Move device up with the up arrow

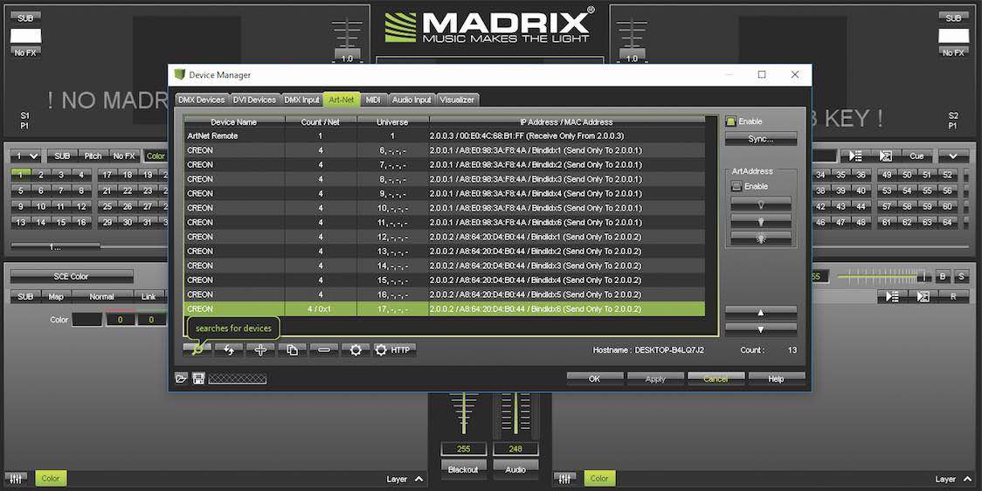761,312
